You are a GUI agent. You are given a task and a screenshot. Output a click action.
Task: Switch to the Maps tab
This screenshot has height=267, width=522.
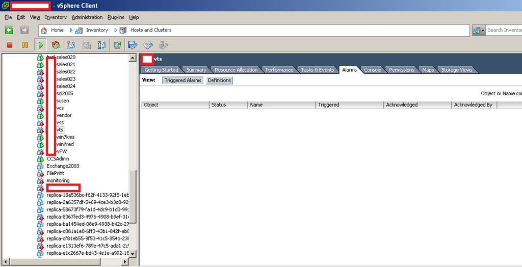click(x=428, y=70)
